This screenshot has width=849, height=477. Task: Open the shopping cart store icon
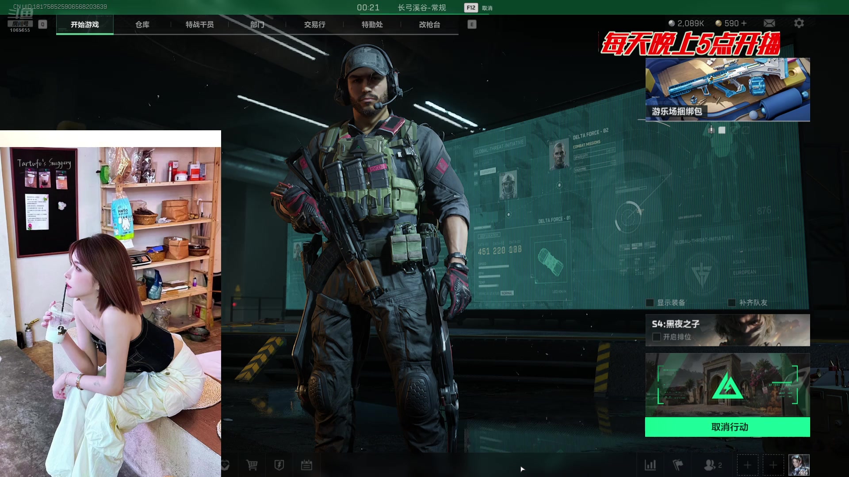pyautogui.click(x=252, y=465)
